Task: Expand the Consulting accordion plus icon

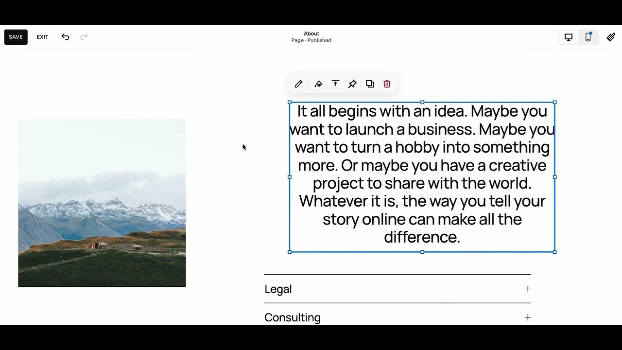Action: (x=527, y=317)
